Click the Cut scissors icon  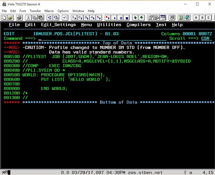tap(28, 18)
